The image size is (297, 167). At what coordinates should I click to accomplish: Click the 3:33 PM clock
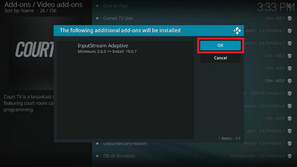pyautogui.click(x=276, y=7)
